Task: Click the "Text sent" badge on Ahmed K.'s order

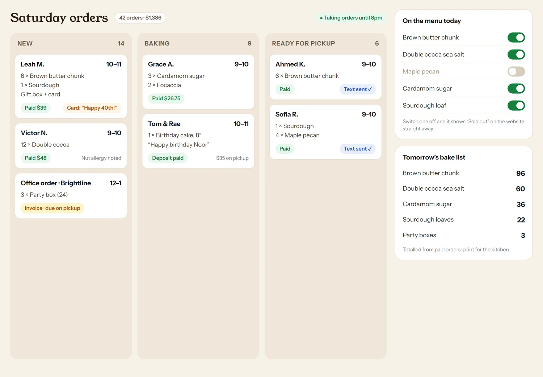Action: coord(358,89)
